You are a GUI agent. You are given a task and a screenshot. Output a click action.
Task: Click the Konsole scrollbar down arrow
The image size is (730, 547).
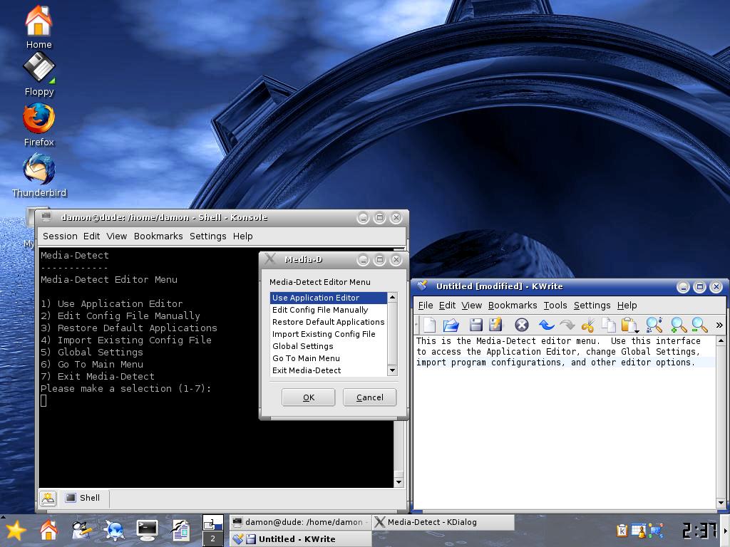click(399, 482)
